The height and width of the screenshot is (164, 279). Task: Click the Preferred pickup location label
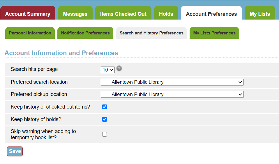[39, 94]
